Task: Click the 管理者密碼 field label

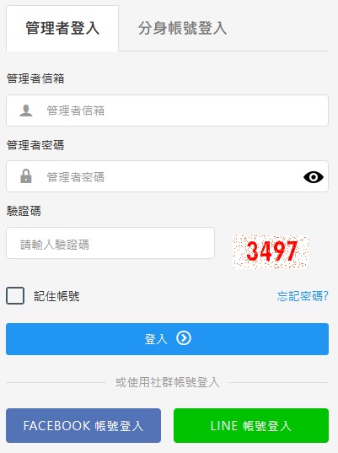Action: click(35, 145)
